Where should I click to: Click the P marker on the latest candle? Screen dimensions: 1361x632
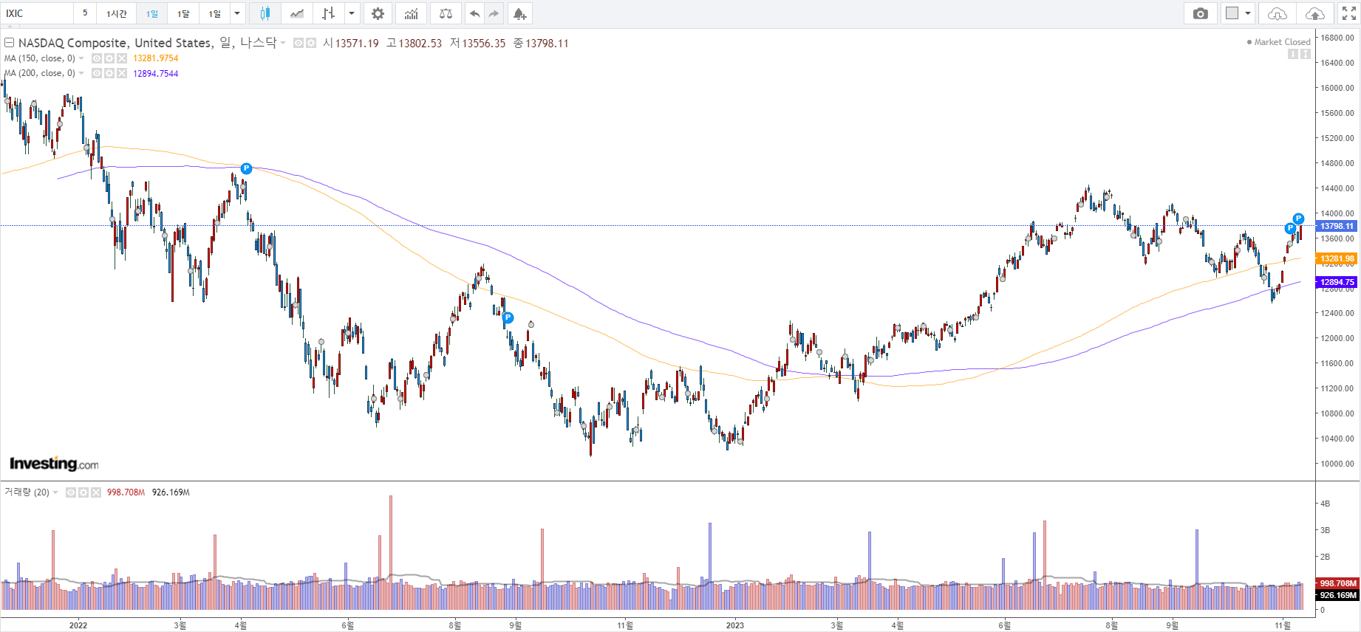[x=1298, y=219]
